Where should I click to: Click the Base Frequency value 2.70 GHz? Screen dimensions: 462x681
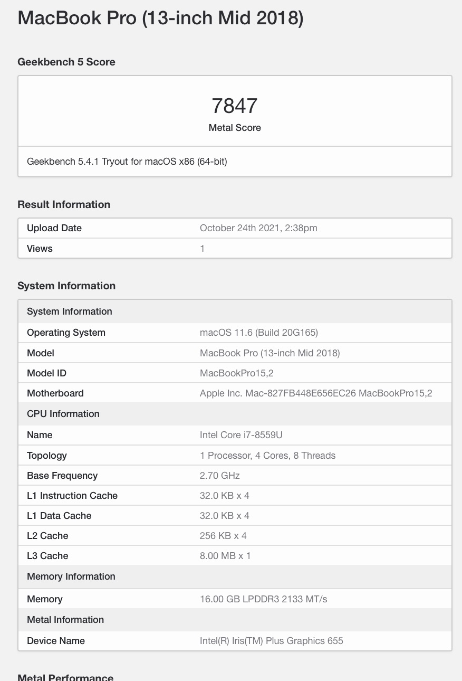(220, 476)
